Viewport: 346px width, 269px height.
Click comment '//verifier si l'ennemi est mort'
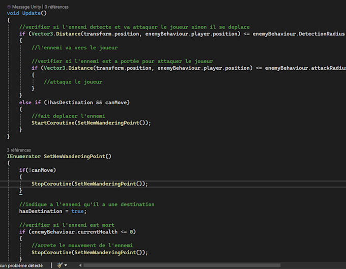tap(67, 225)
